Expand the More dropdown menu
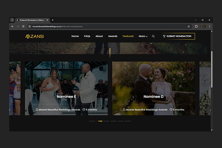Image resolution: width=222 pixels, height=148 pixels. [x=143, y=36]
